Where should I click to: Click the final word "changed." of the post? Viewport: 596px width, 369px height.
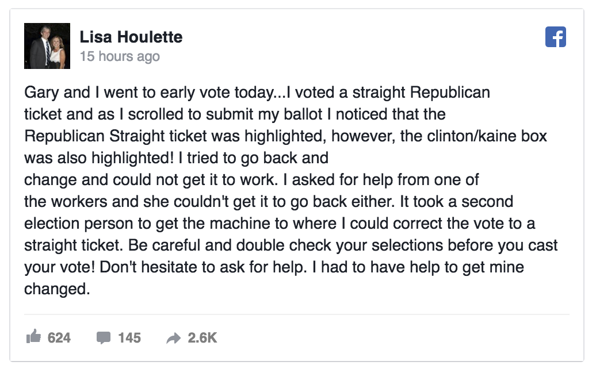tap(57, 289)
